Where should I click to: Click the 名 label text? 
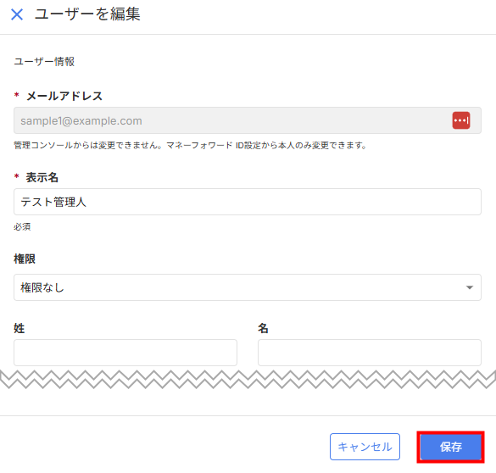[x=263, y=328]
